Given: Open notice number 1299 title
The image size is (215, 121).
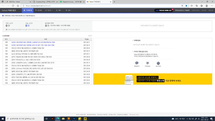Looking at the screenshot, I should point(32,57).
